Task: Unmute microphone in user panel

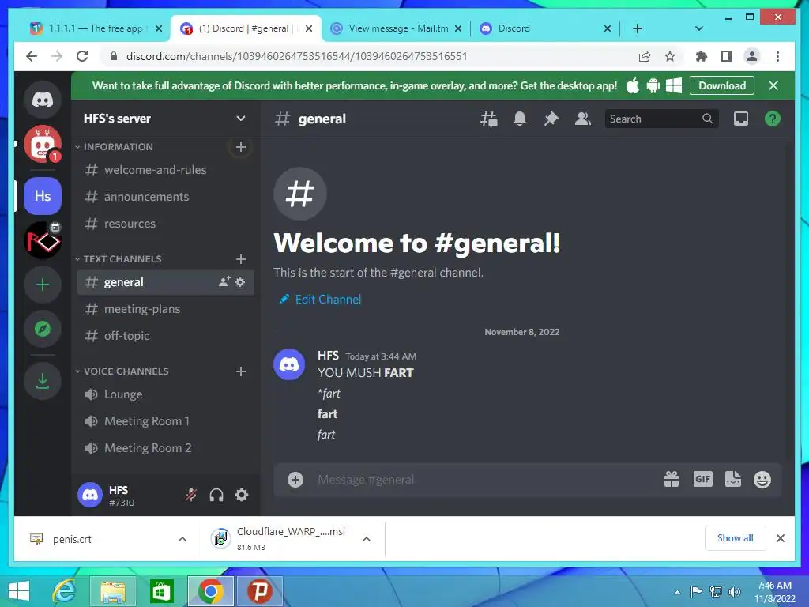Action: coord(191,495)
